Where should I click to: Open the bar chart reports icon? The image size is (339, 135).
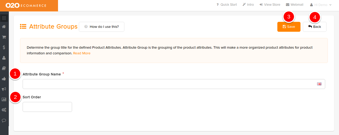4,99
